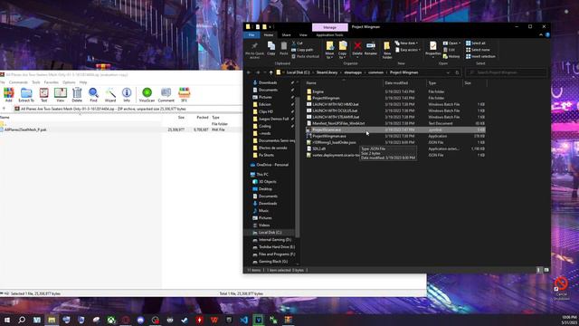Open the File tab in Explorer

click(x=252, y=34)
